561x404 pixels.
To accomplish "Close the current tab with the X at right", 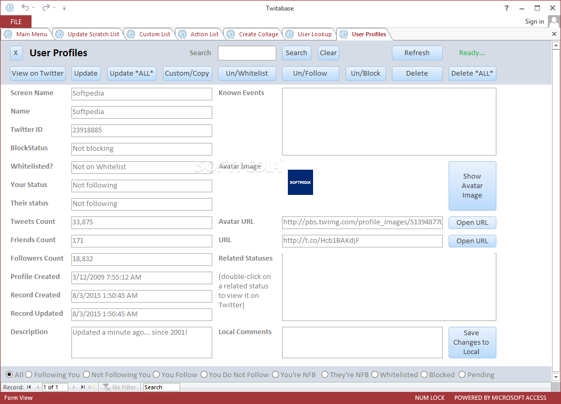I will pyautogui.click(x=554, y=34).
